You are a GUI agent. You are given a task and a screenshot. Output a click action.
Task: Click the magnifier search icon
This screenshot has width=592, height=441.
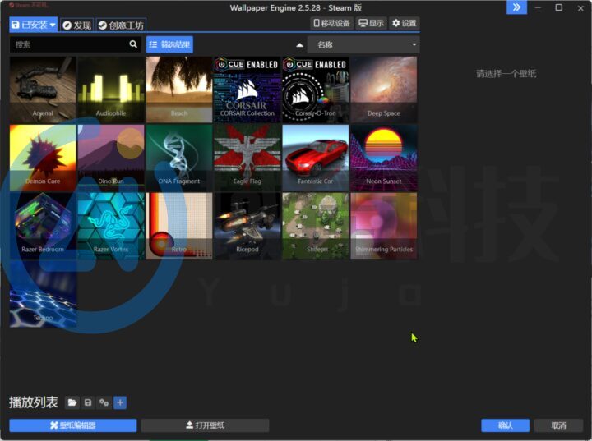tap(133, 44)
